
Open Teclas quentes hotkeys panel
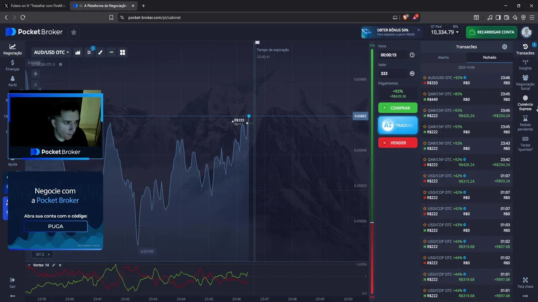pyautogui.click(x=525, y=144)
